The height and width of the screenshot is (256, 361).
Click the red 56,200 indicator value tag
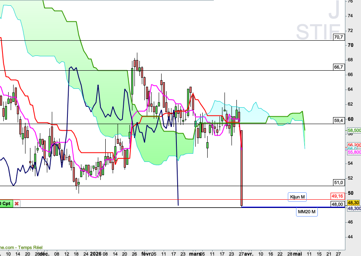coord(354,145)
